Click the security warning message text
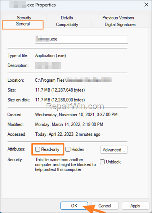Screen dimensions: 152x213 (x=66, y=164)
